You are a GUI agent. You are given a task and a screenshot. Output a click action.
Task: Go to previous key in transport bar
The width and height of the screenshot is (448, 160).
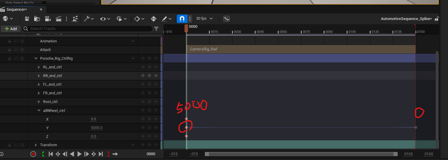click(58, 154)
